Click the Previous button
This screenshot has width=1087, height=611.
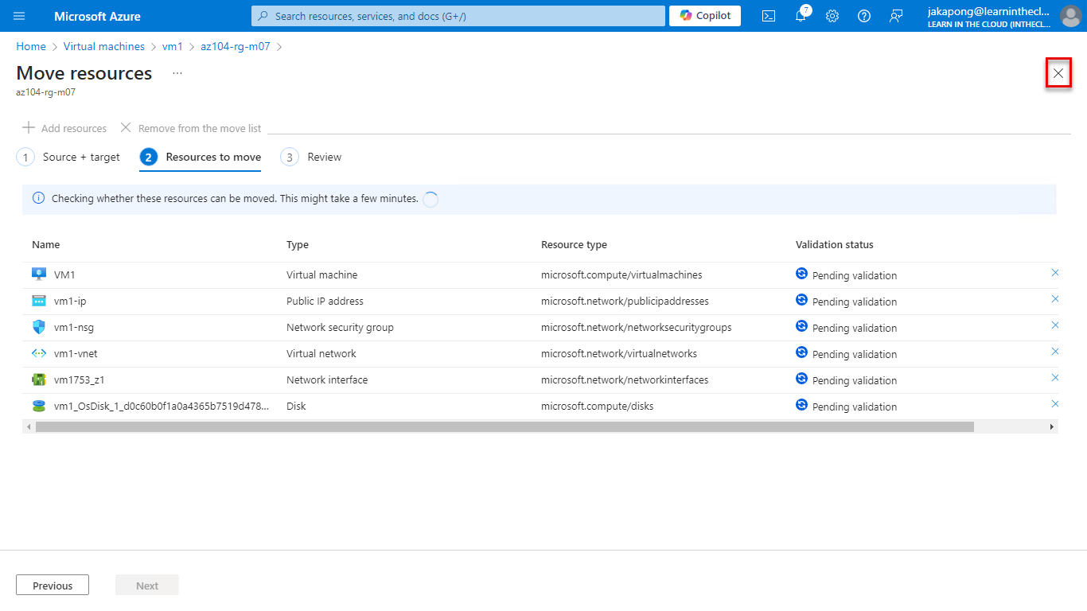point(53,586)
